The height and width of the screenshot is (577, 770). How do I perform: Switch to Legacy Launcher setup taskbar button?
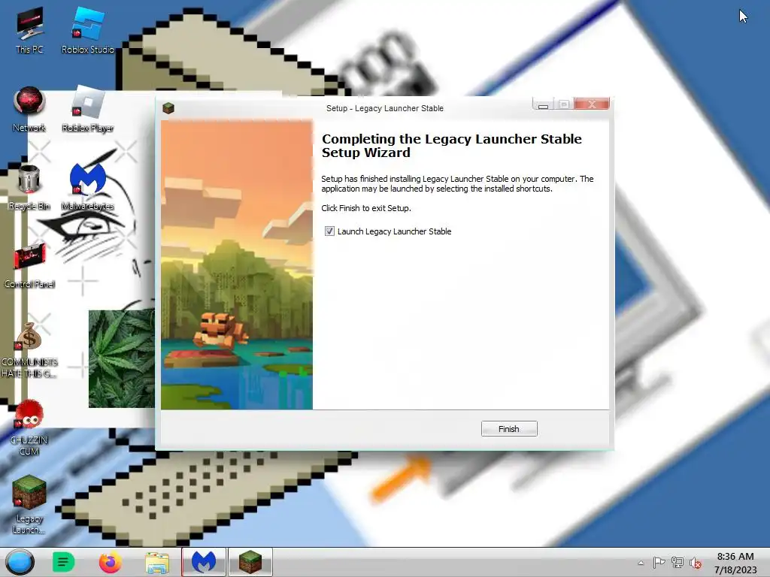[x=250, y=562]
